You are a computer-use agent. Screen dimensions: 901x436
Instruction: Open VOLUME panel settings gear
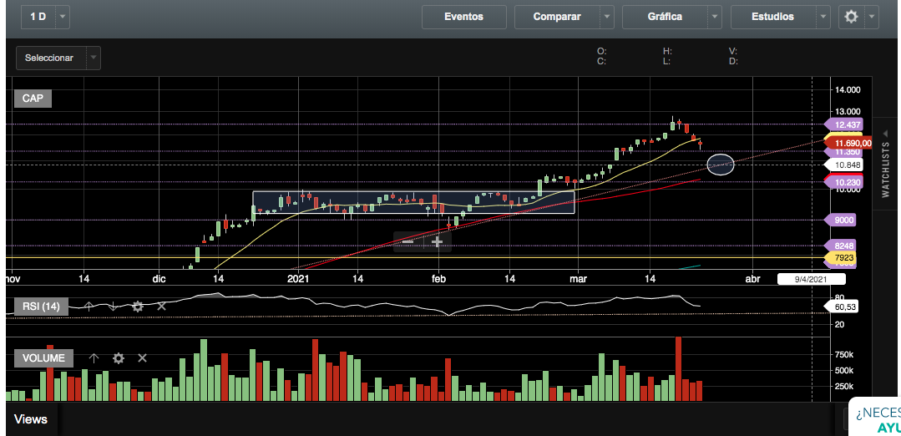[x=119, y=358]
